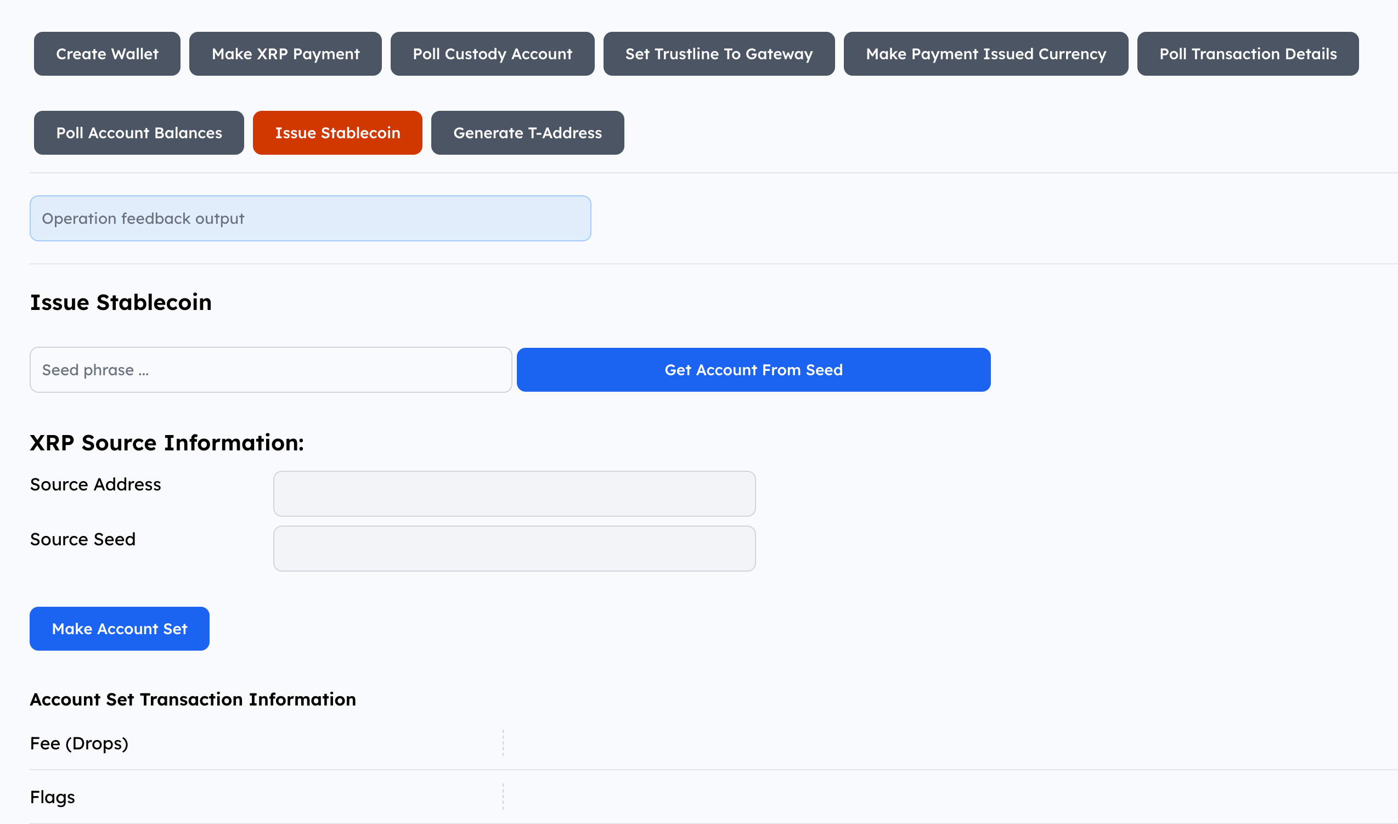Click the Operation feedback output box
Image resolution: width=1398 pixels, height=824 pixels.
click(310, 218)
